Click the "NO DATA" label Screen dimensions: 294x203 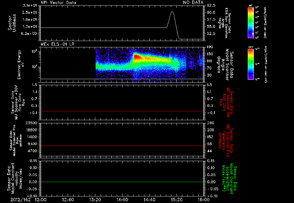[x=193, y=3]
